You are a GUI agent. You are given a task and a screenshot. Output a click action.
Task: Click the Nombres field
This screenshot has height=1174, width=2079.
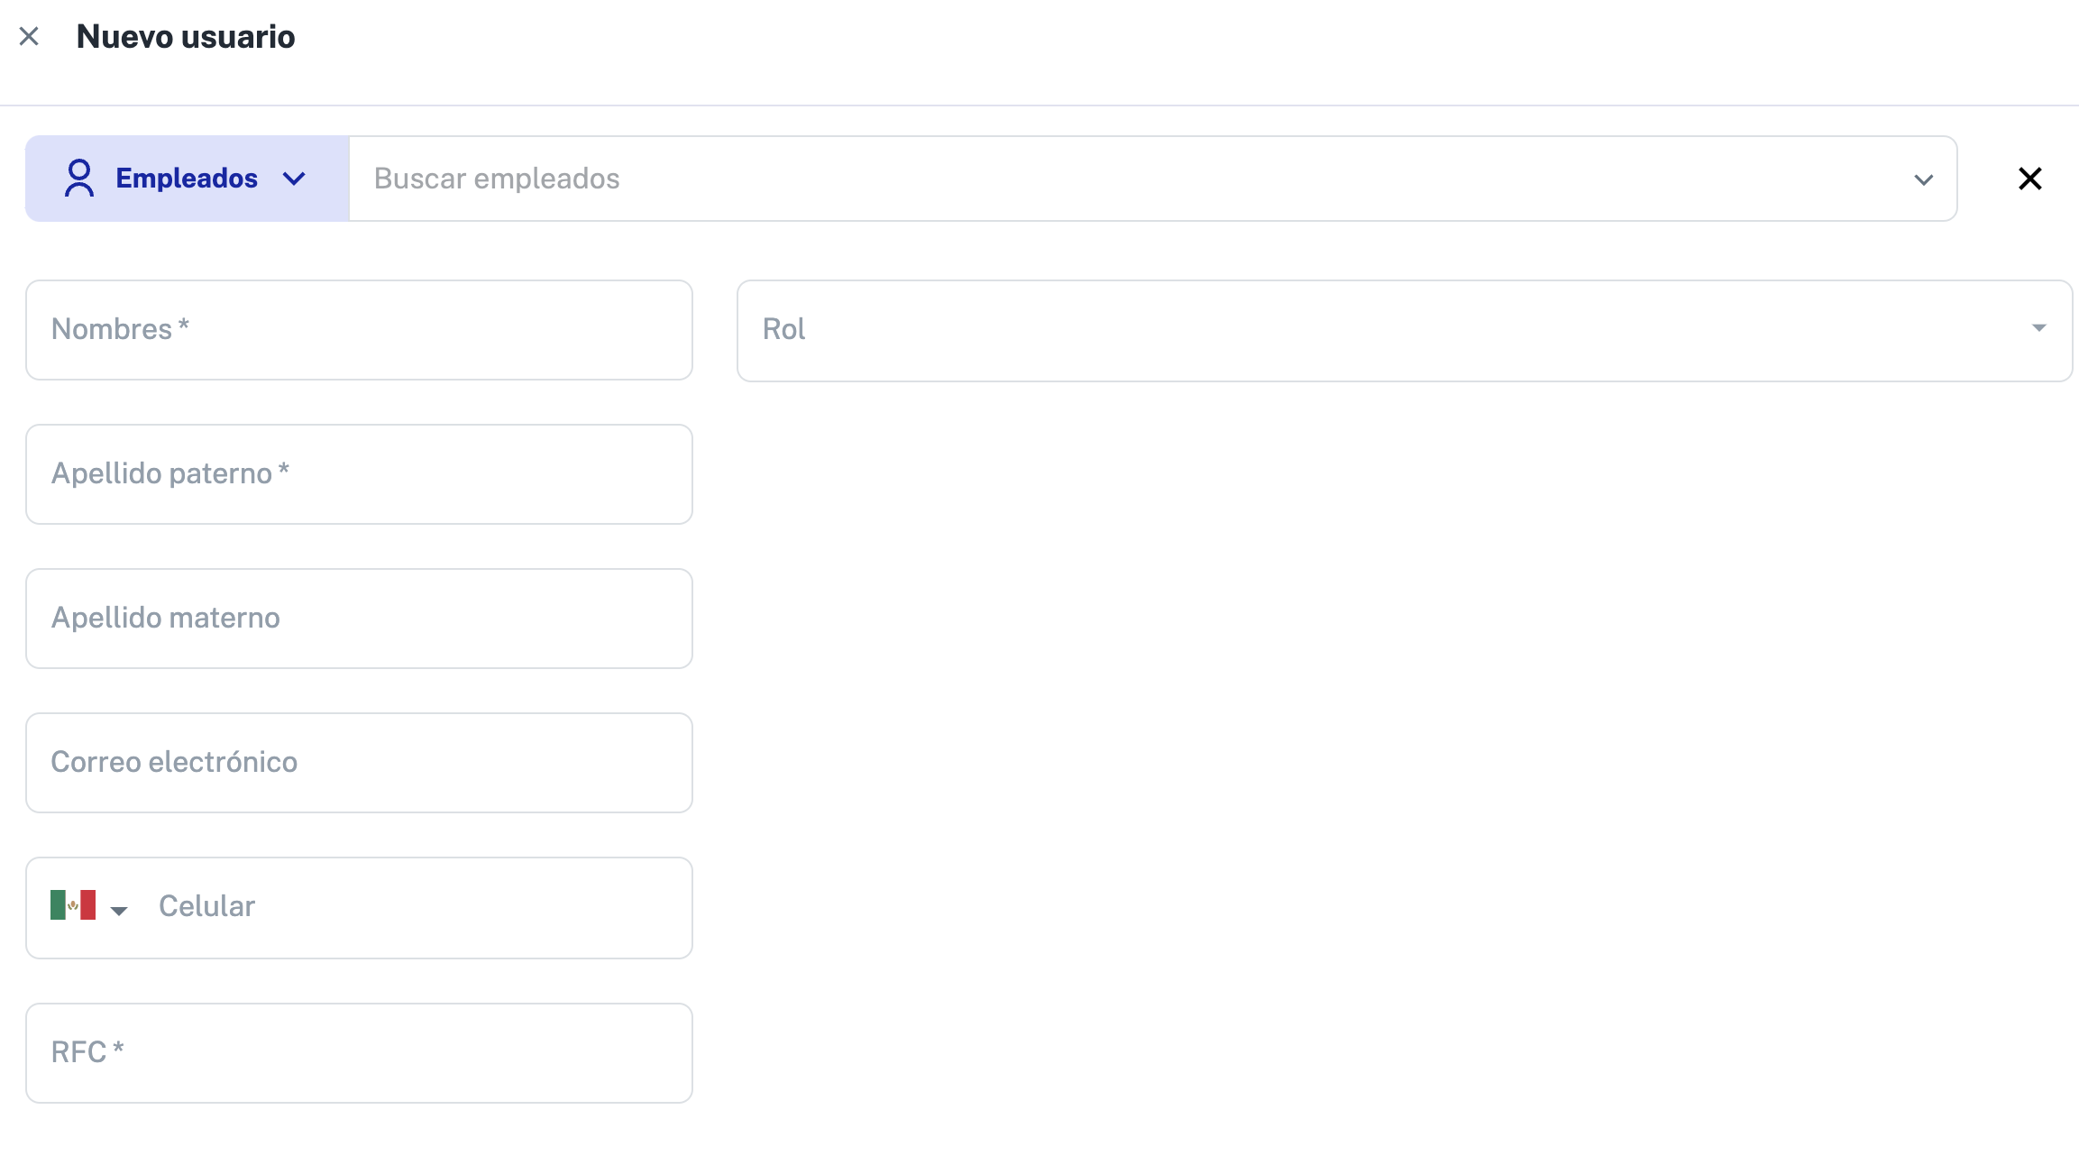click(359, 330)
